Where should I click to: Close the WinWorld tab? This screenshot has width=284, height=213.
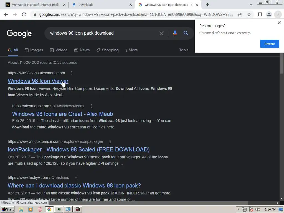(64, 5)
